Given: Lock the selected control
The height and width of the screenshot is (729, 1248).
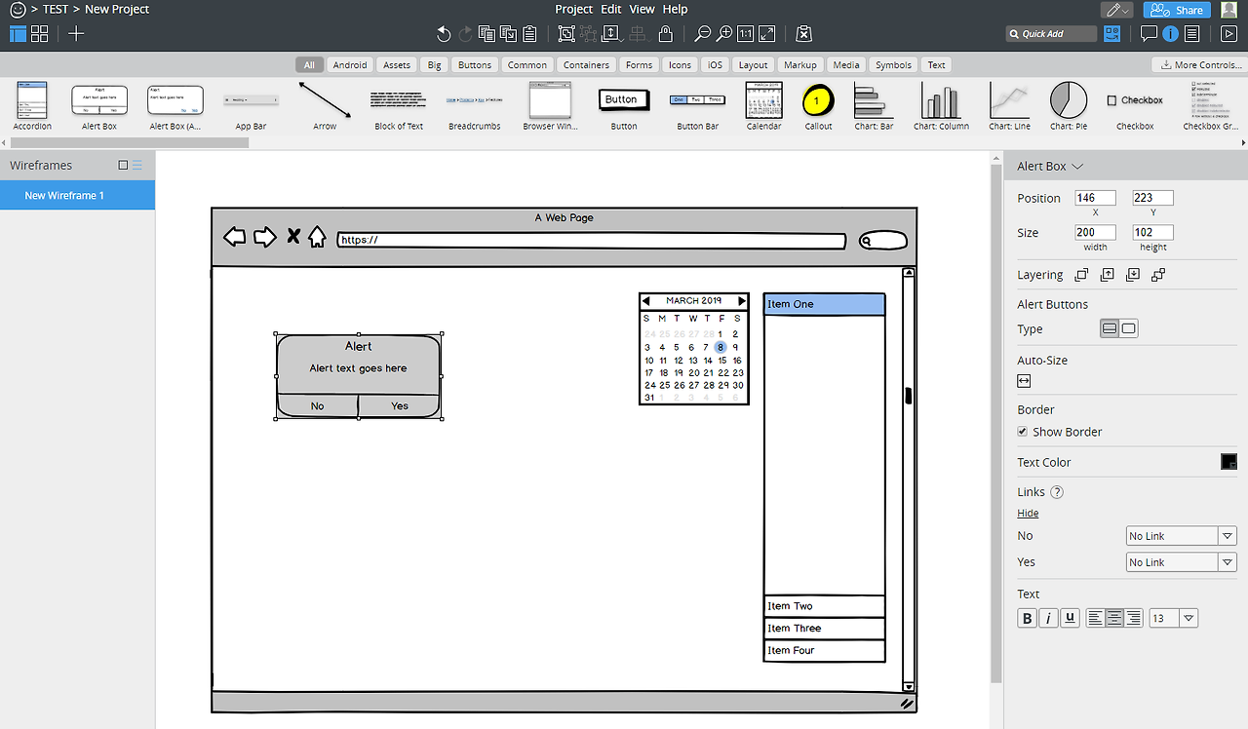Looking at the screenshot, I should (x=666, y=34).
